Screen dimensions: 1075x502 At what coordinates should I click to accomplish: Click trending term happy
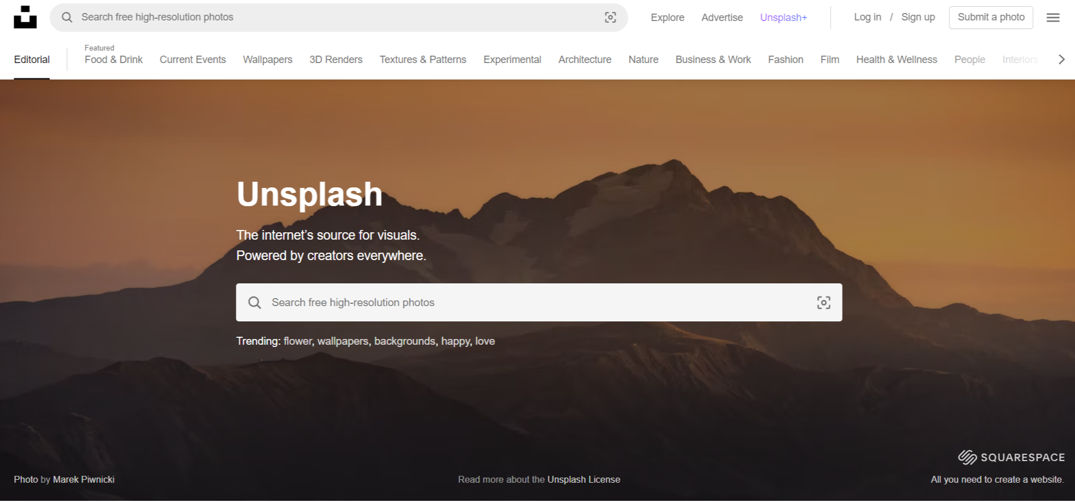(456, 341)
